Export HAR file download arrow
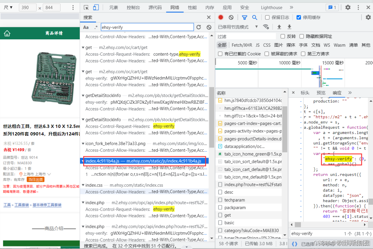The height and width of the screenshot is (249, 373). click(289, 27)
